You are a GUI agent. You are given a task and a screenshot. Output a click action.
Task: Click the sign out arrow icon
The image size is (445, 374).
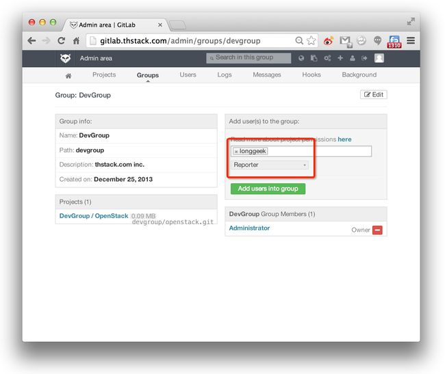pyautogui.click(x=364, y=58)
